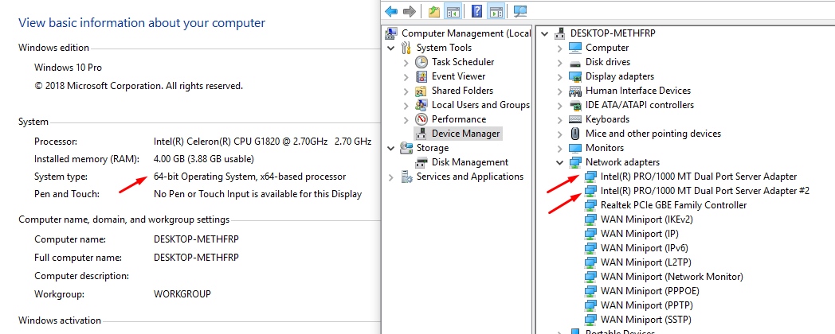The width and height of the screenshot is (835, 334).
Task: Click the Device Manager icon in console tree
Action: 421,134
